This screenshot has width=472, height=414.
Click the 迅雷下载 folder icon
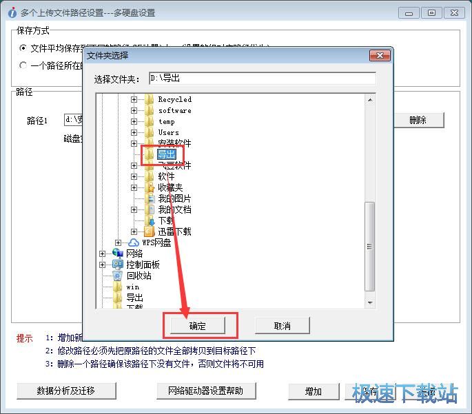150,231
